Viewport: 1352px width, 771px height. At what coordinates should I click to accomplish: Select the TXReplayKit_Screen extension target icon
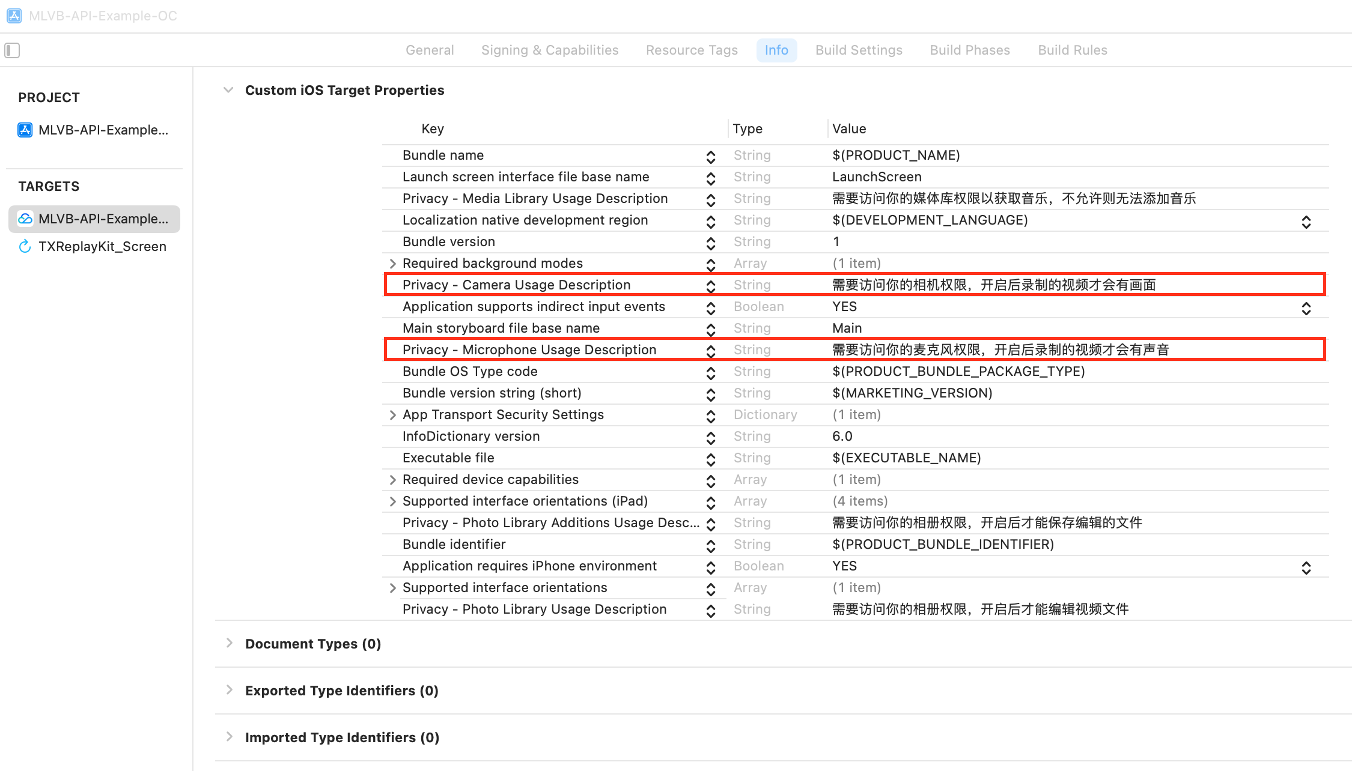[25, 246]
